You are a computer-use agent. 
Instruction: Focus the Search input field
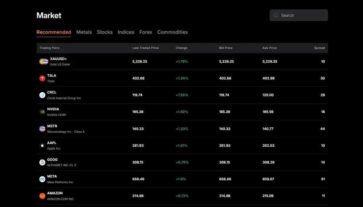(299, 15)
